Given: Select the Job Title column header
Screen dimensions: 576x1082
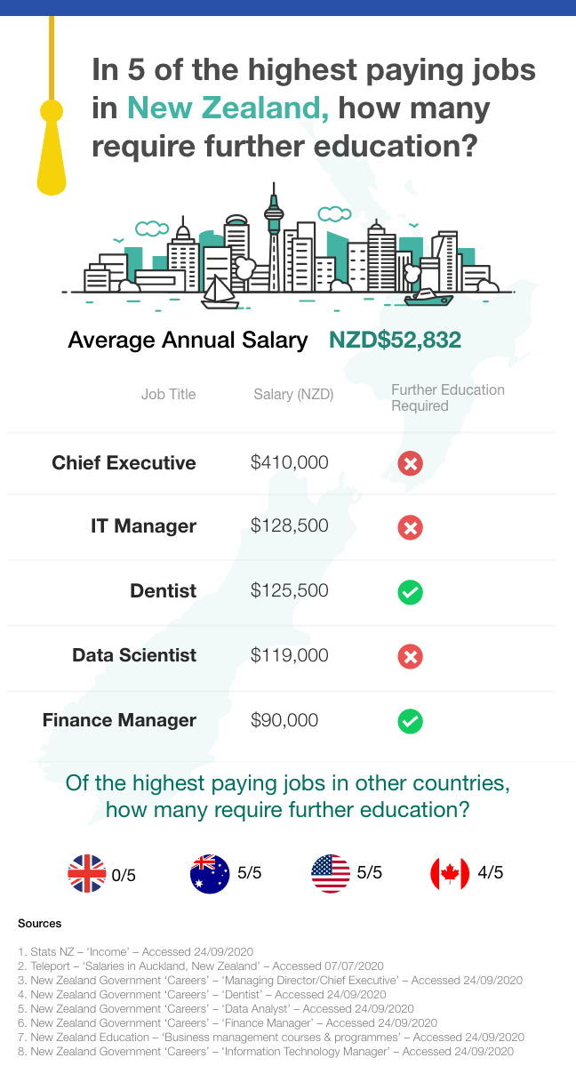Looking at the screenshot, I should pyautogui.click(x=168, y=395).
